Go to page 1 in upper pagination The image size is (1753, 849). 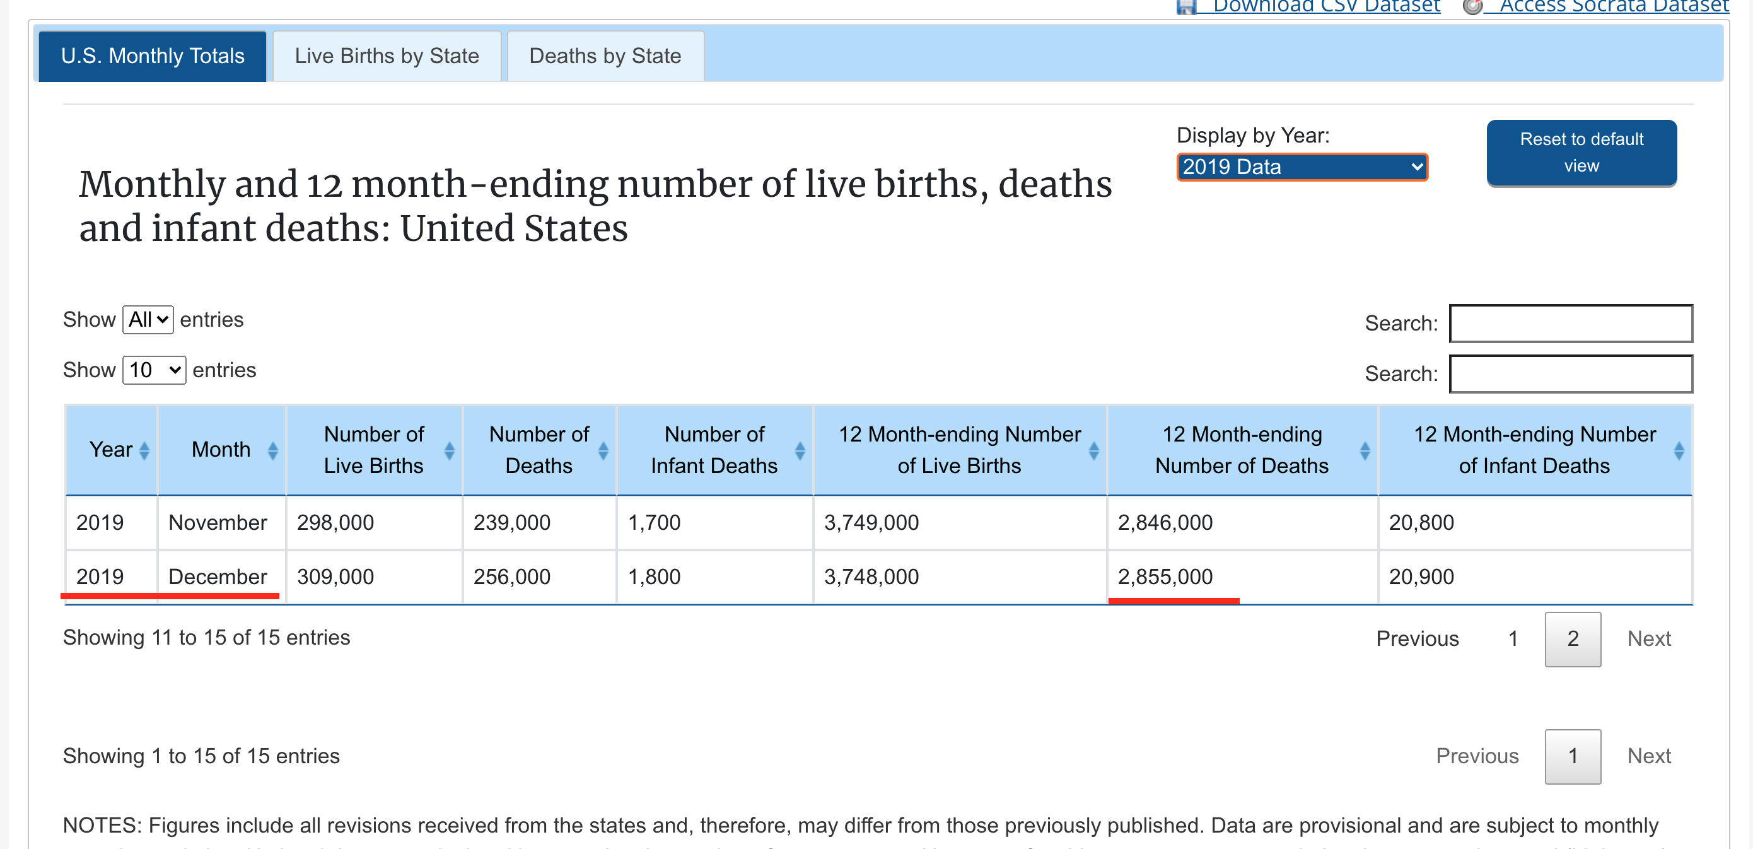pyautogui.click(x=1512, y=638)
